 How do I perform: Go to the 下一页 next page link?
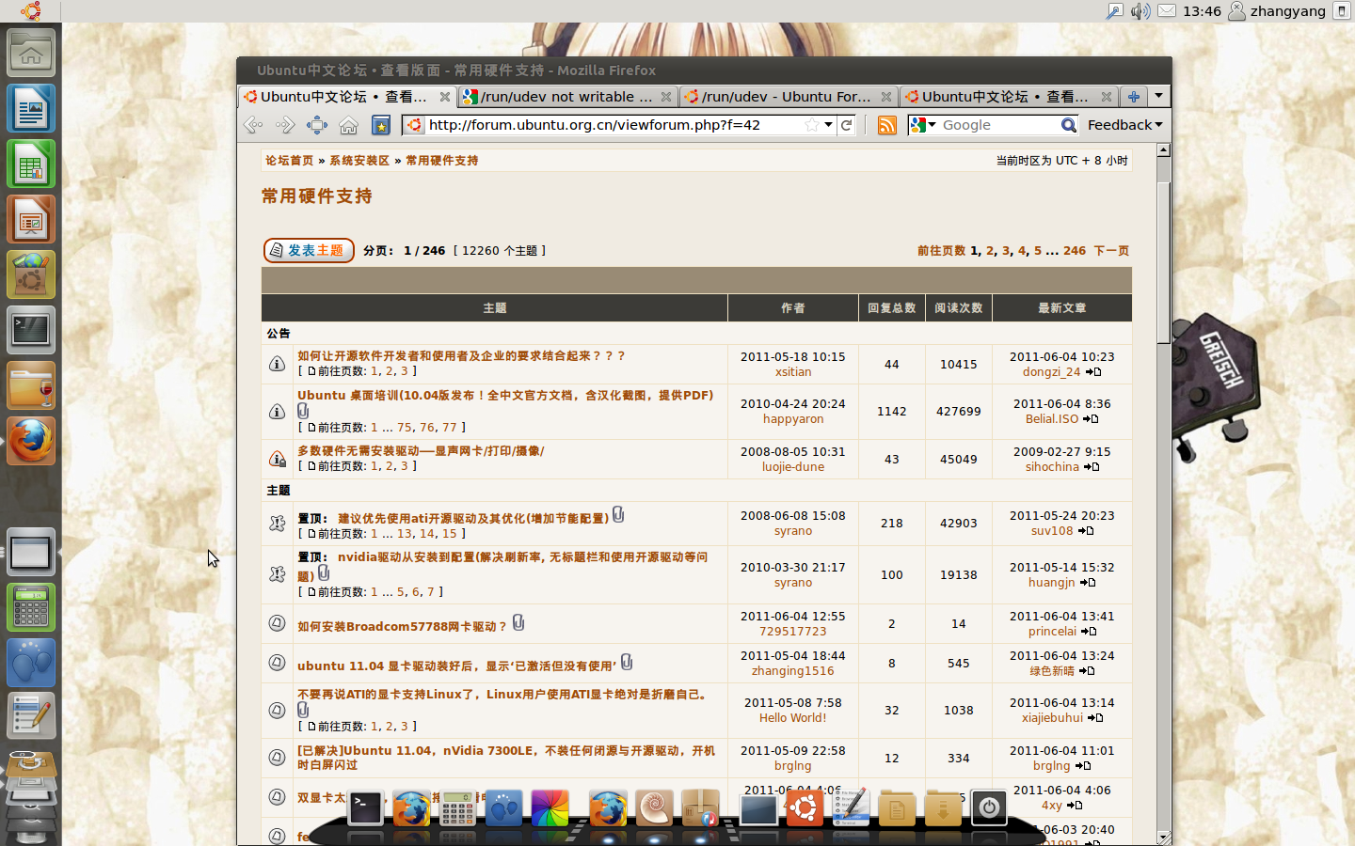[1111, 251]
